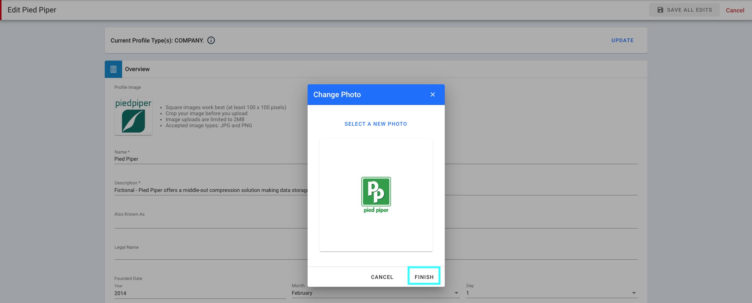
Task: Select a new photo link
Action: click(x=376, y=124)
